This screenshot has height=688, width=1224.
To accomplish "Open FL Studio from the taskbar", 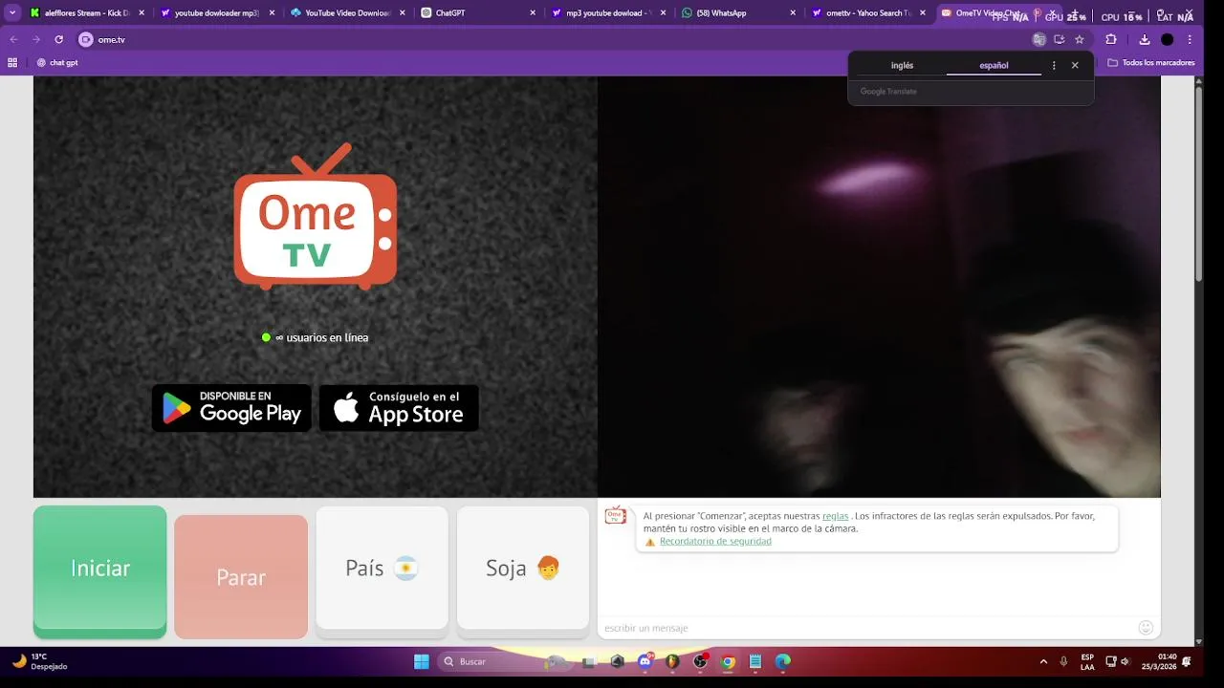I will tap(672, 661).
